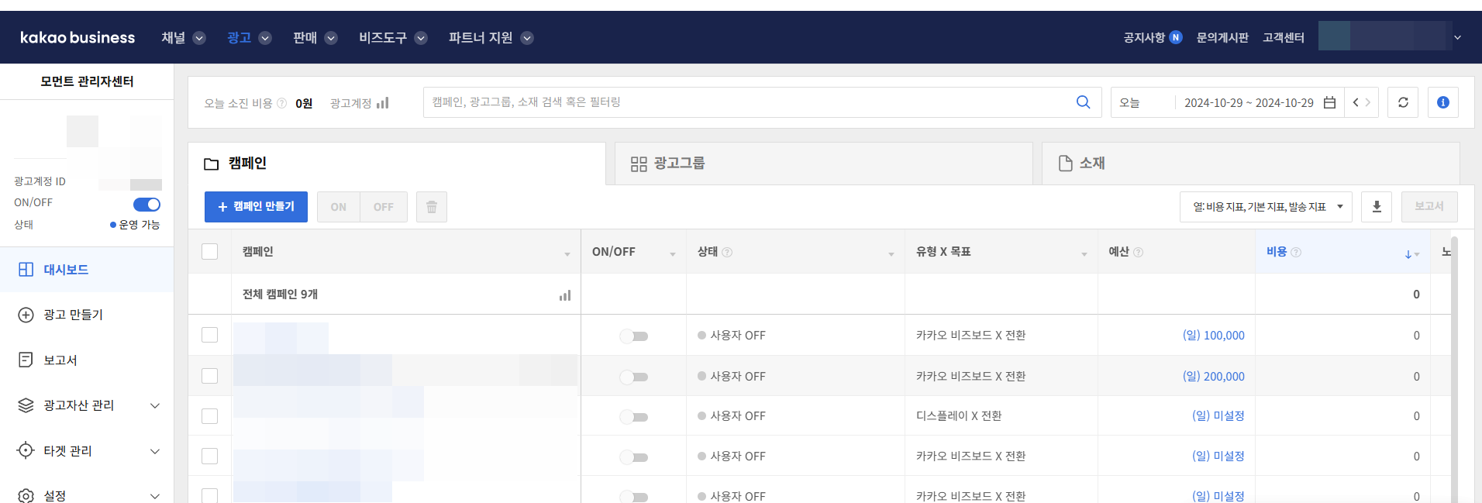This screenshot has width=1482, height=503.
Task: Open chart icon in 전체 캠페인 9개 row
Action: pyautogui.click(x=565, y=295)
